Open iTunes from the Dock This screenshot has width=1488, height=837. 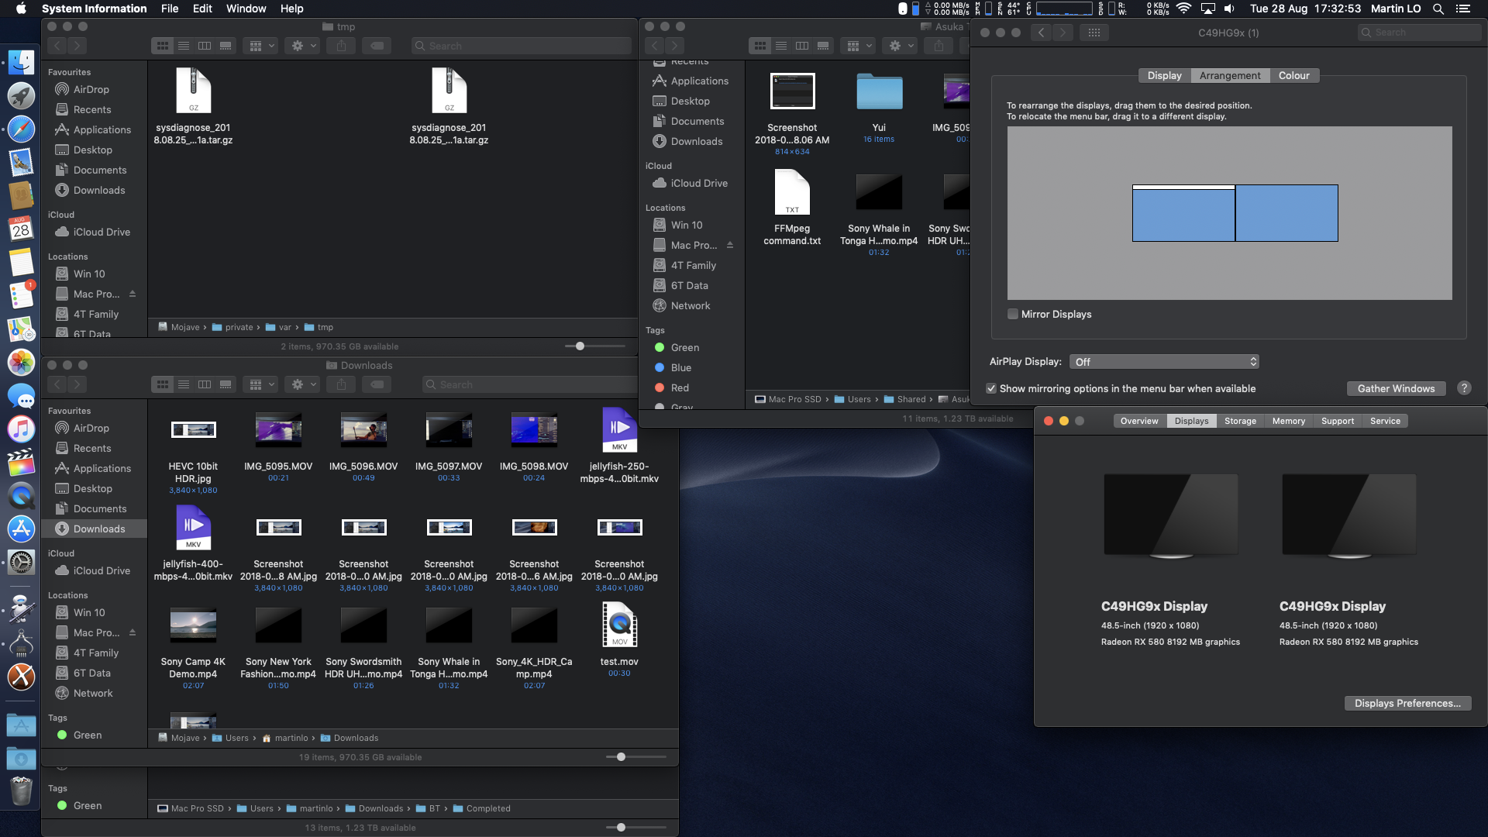pos(21,429)
